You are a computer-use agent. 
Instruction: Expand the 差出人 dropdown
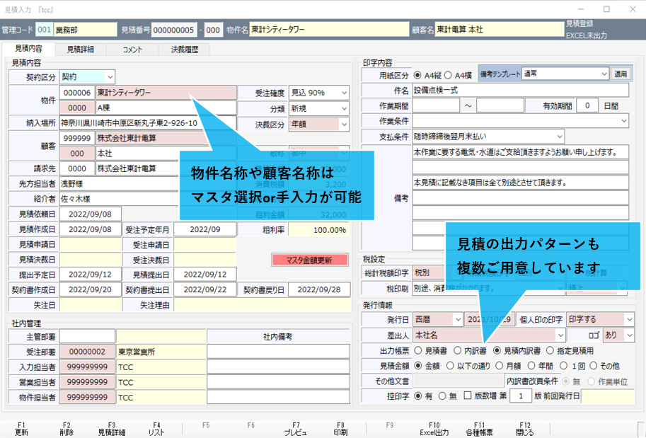(x=560, y=335)
